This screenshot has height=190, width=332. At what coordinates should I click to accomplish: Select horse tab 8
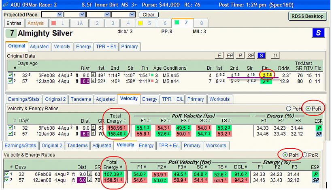201,23
